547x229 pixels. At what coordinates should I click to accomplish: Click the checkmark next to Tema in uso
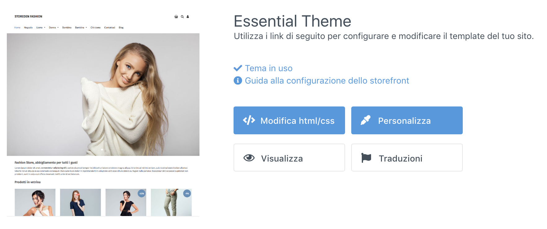pyautogui.click(x=238, y=68)
